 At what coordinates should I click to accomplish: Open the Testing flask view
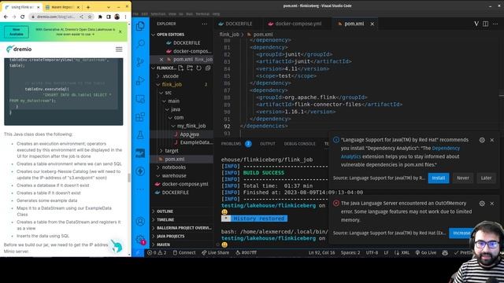point(140,134)
